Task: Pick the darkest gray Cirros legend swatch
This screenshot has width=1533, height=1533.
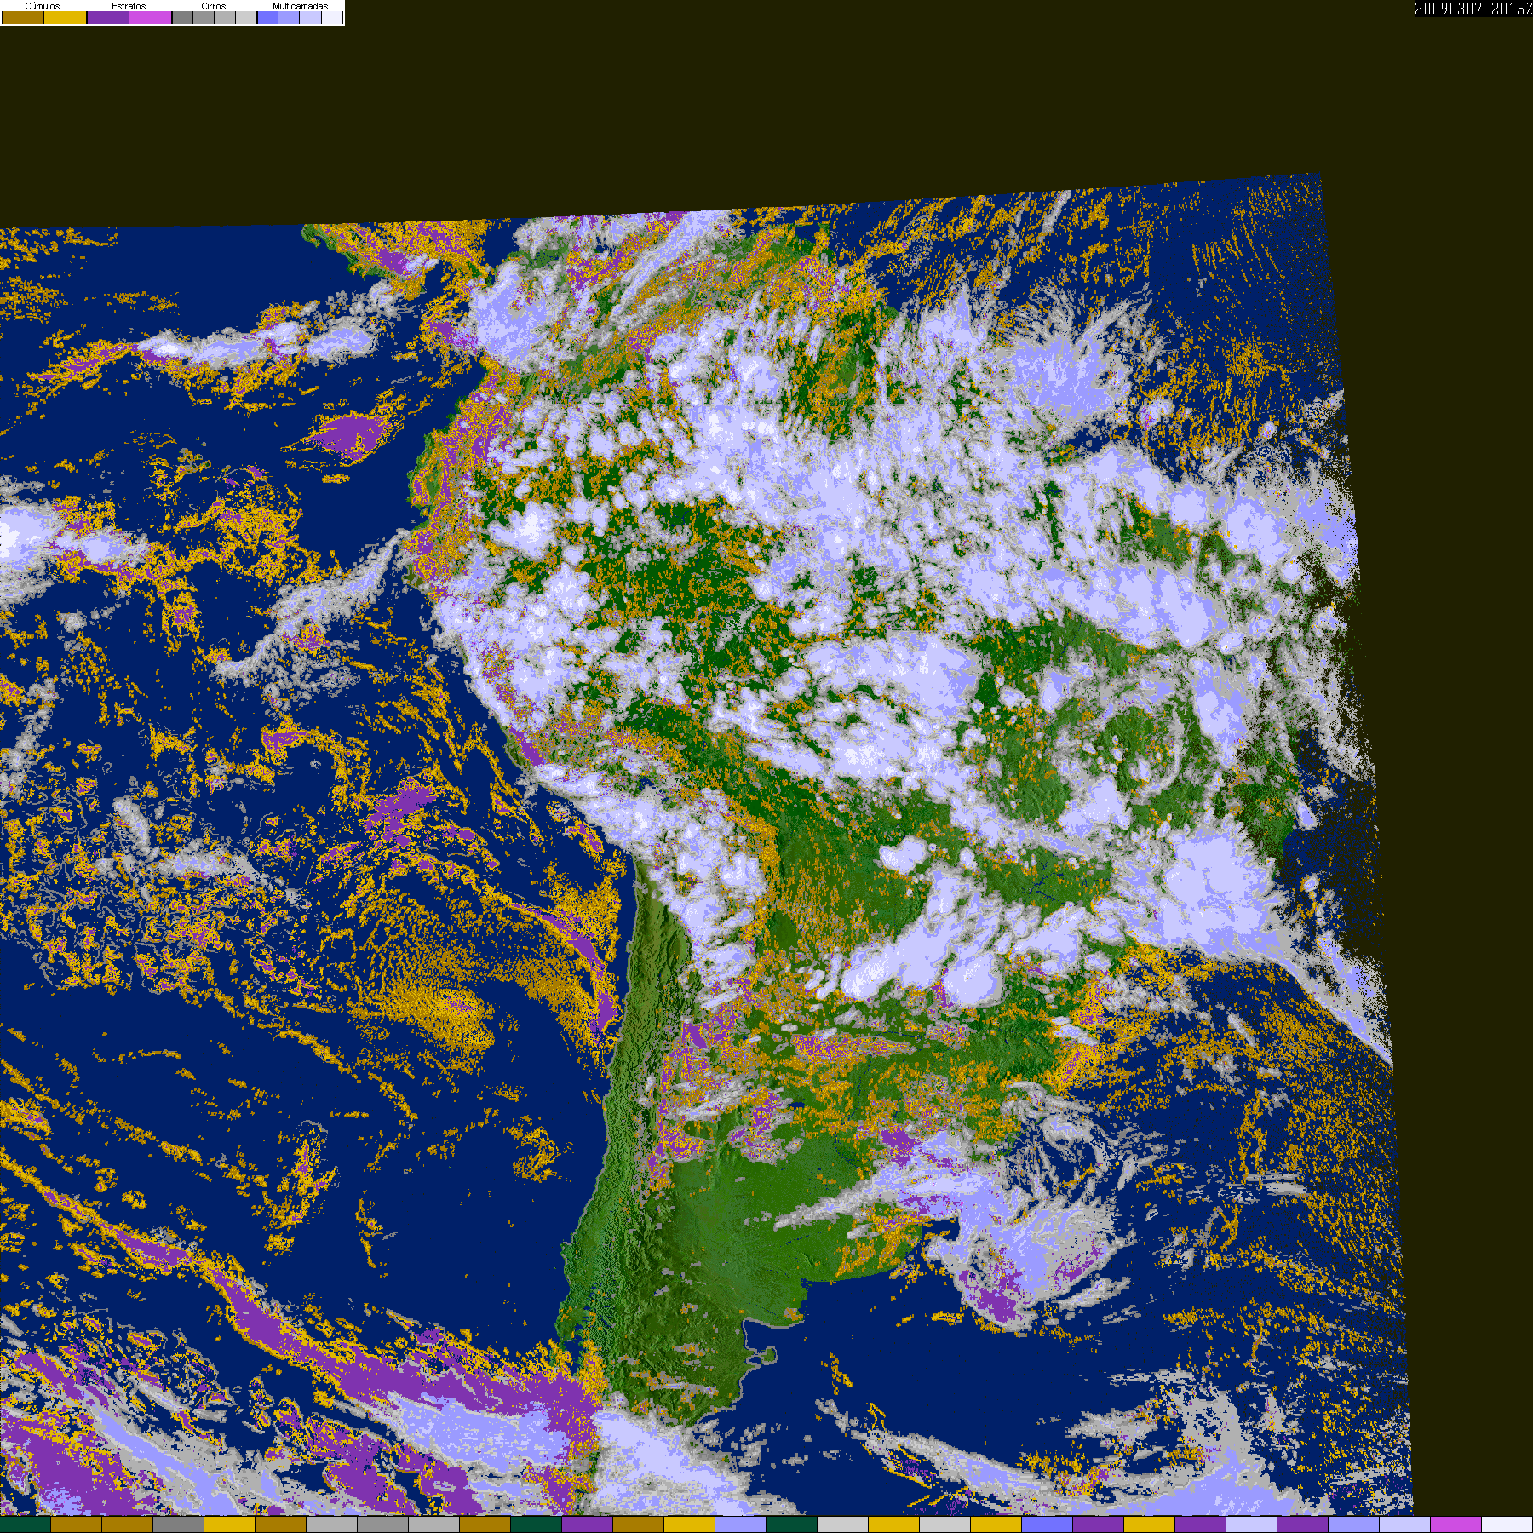Action: (x=182, y=17)
